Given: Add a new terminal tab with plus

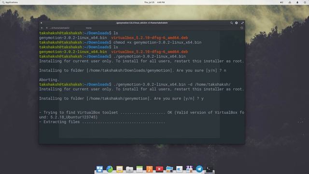Looking at the screenshot, I should coord(42,28).
